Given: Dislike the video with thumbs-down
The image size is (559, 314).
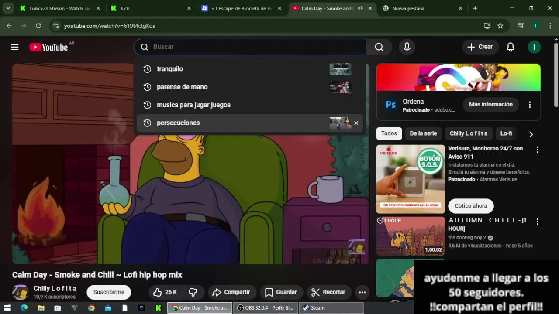Looking at the screenshot, I should pos(193,292).
